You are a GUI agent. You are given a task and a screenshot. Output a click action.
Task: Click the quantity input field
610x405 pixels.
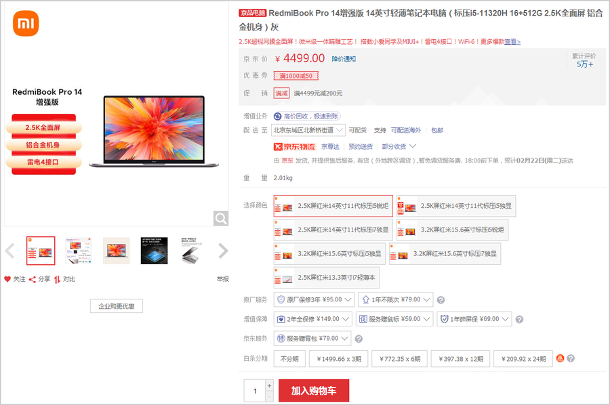[x=255, y=391]
